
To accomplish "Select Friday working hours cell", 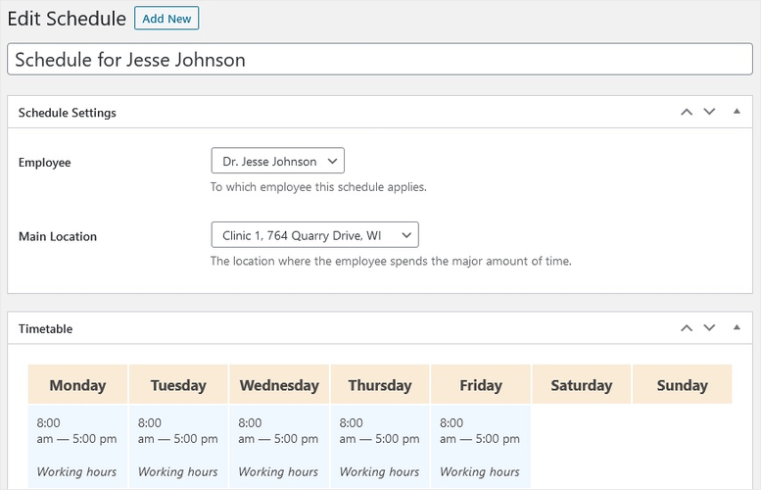I will (481, 447).
